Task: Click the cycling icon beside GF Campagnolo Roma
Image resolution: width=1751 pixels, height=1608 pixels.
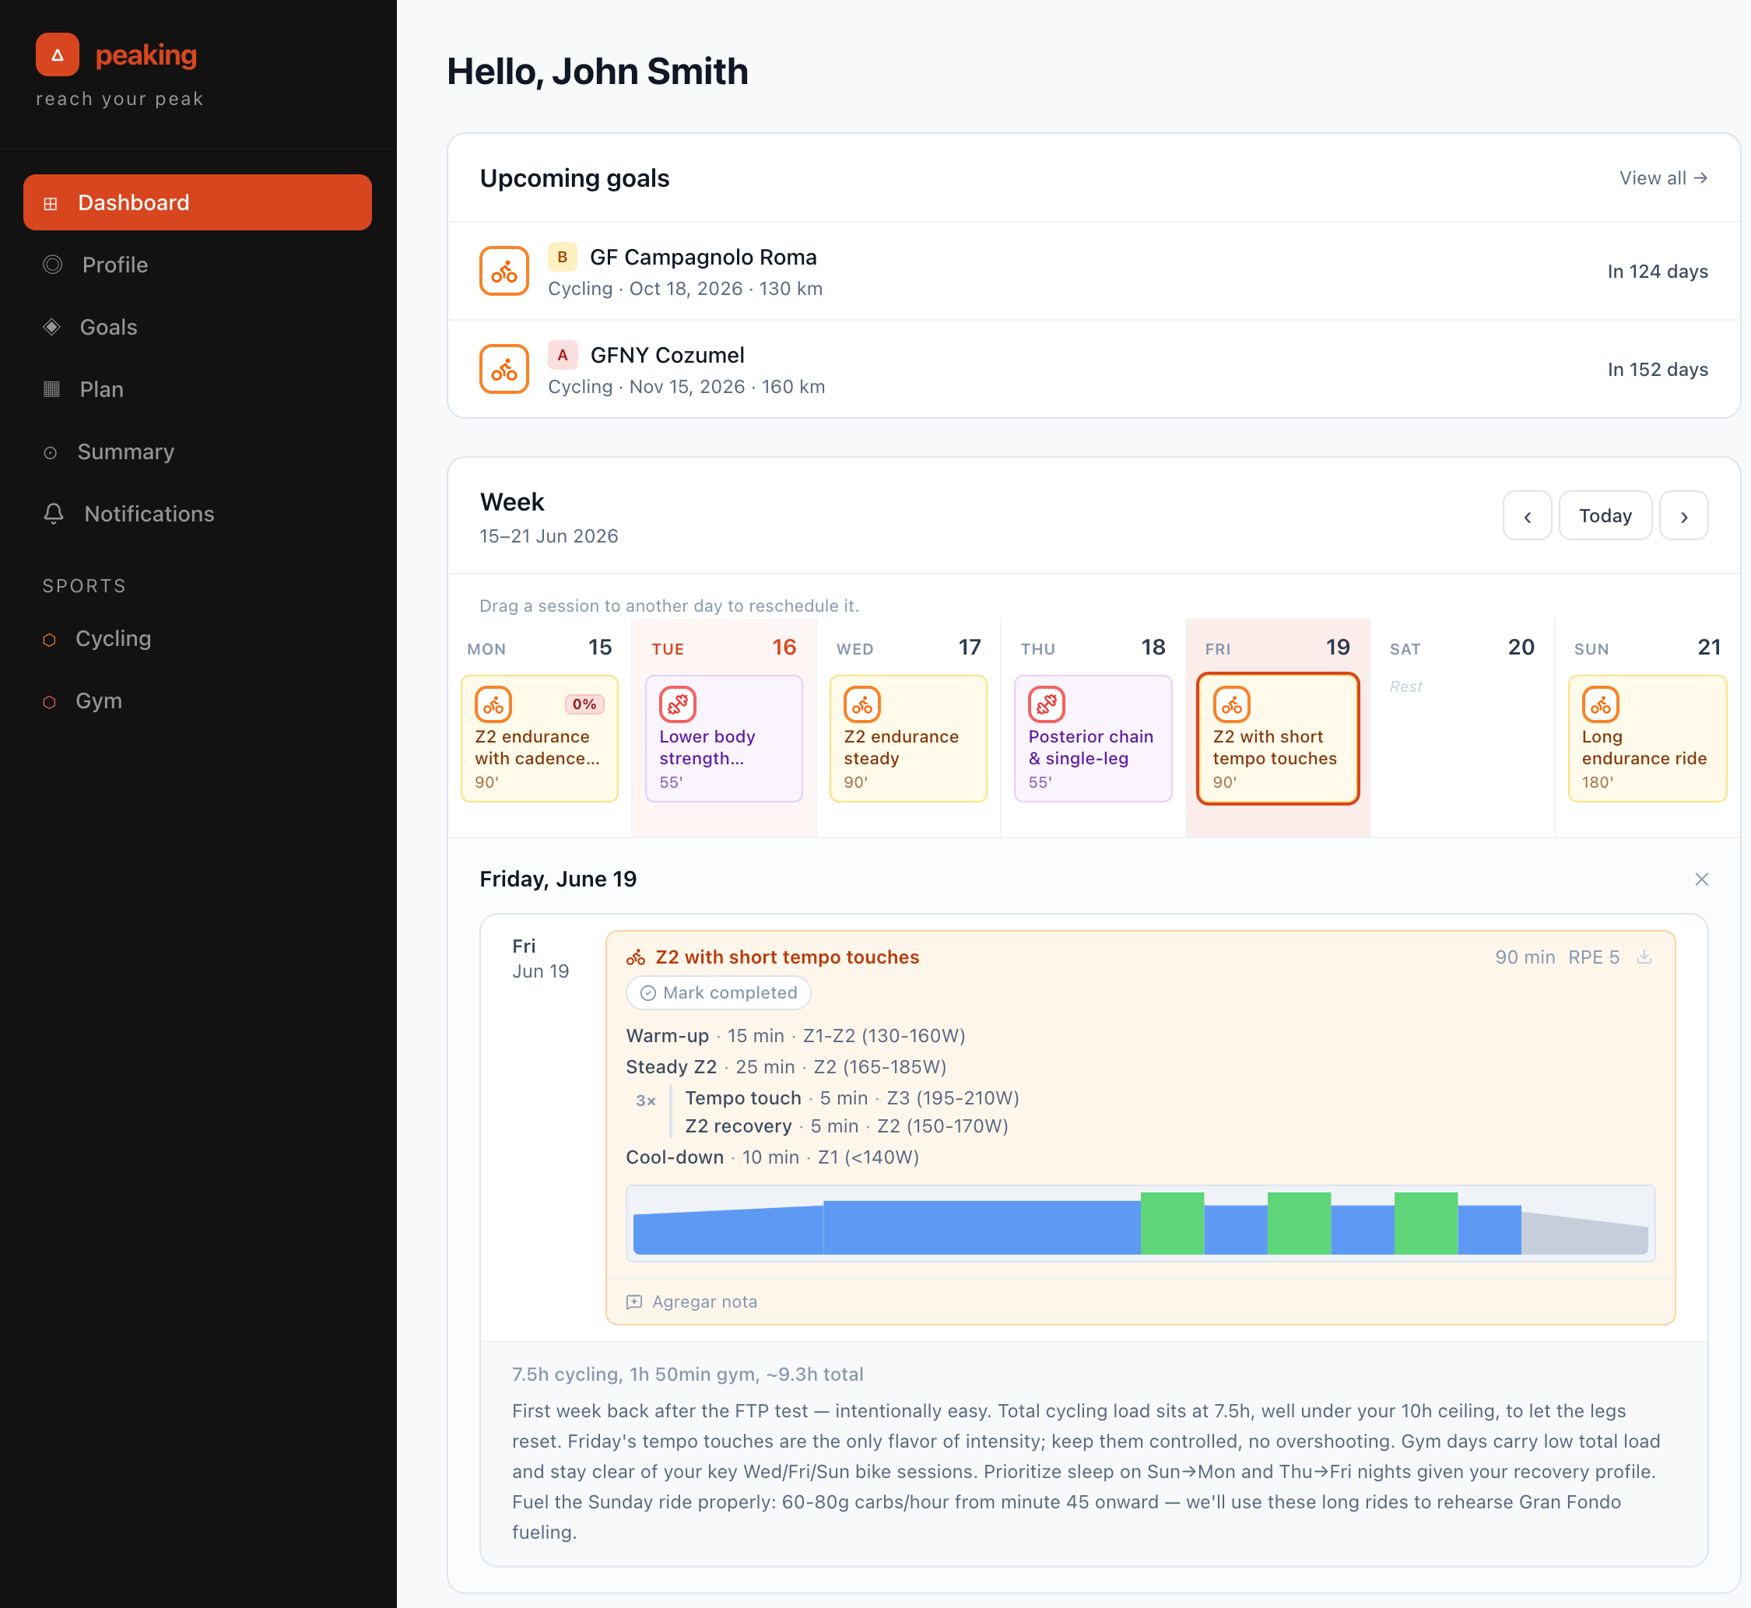Action: (x=504, y=272)
